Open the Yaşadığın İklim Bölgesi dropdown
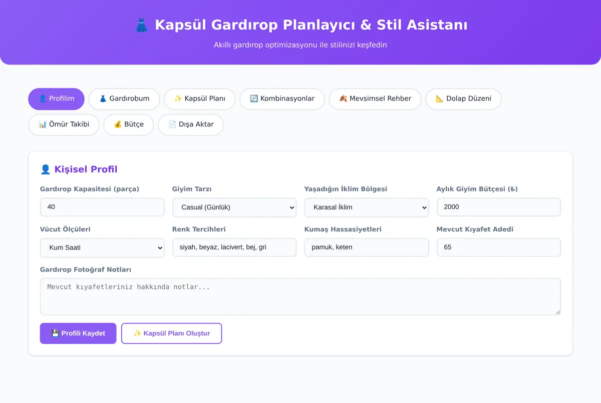This screenshot has width=601, height=403. (x=367, y=207)
